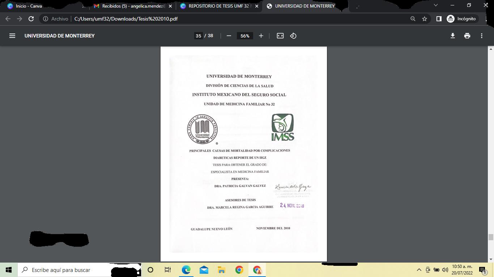Click the document title UNIVERSIDAD DE MONTERREY in toolbar
Image resolution: width=494 pixels, height=277 pixels.
point(60,36)
